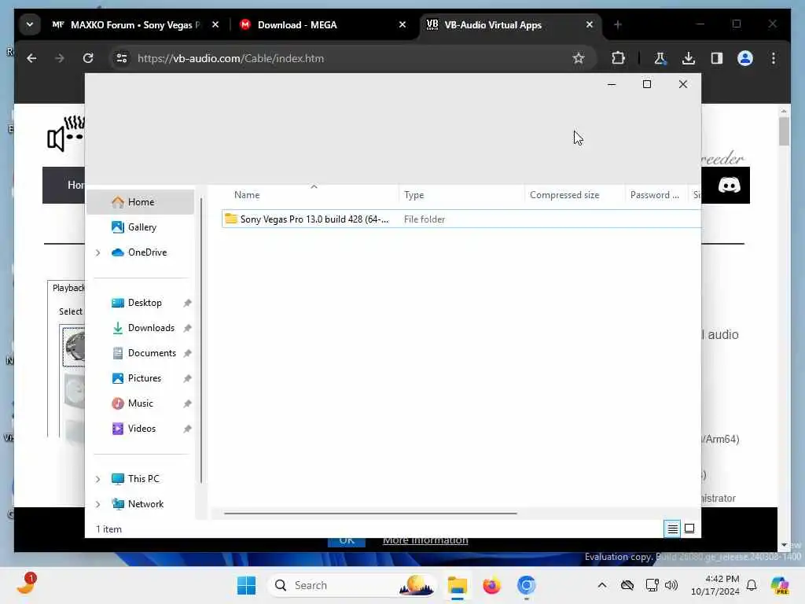Maximize the File Explorer window
The width and height of the screenshot is (805, 604).
647,84
